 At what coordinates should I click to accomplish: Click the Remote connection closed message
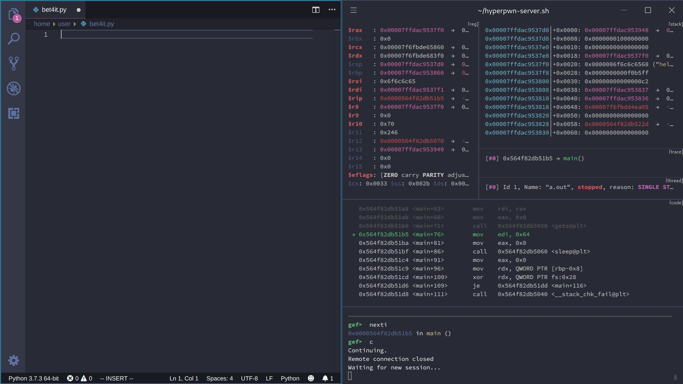coord(390,359)
